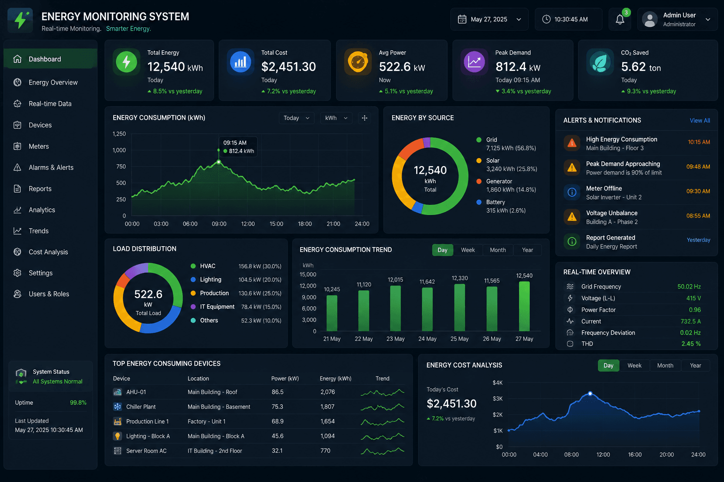Click the Avg Power gauge icon
Screen dimensions: 724x482
358,62
